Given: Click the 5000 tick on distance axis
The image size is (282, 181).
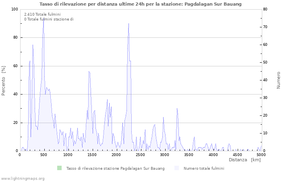Looking at the screenshot, I should [261, 155].
